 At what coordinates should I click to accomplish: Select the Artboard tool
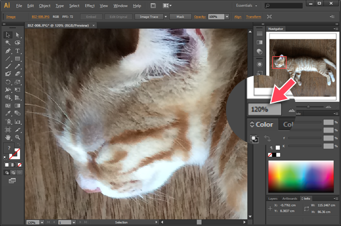(8, 130)
